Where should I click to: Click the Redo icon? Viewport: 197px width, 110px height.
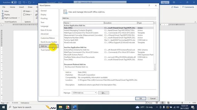tap(30, 2)
